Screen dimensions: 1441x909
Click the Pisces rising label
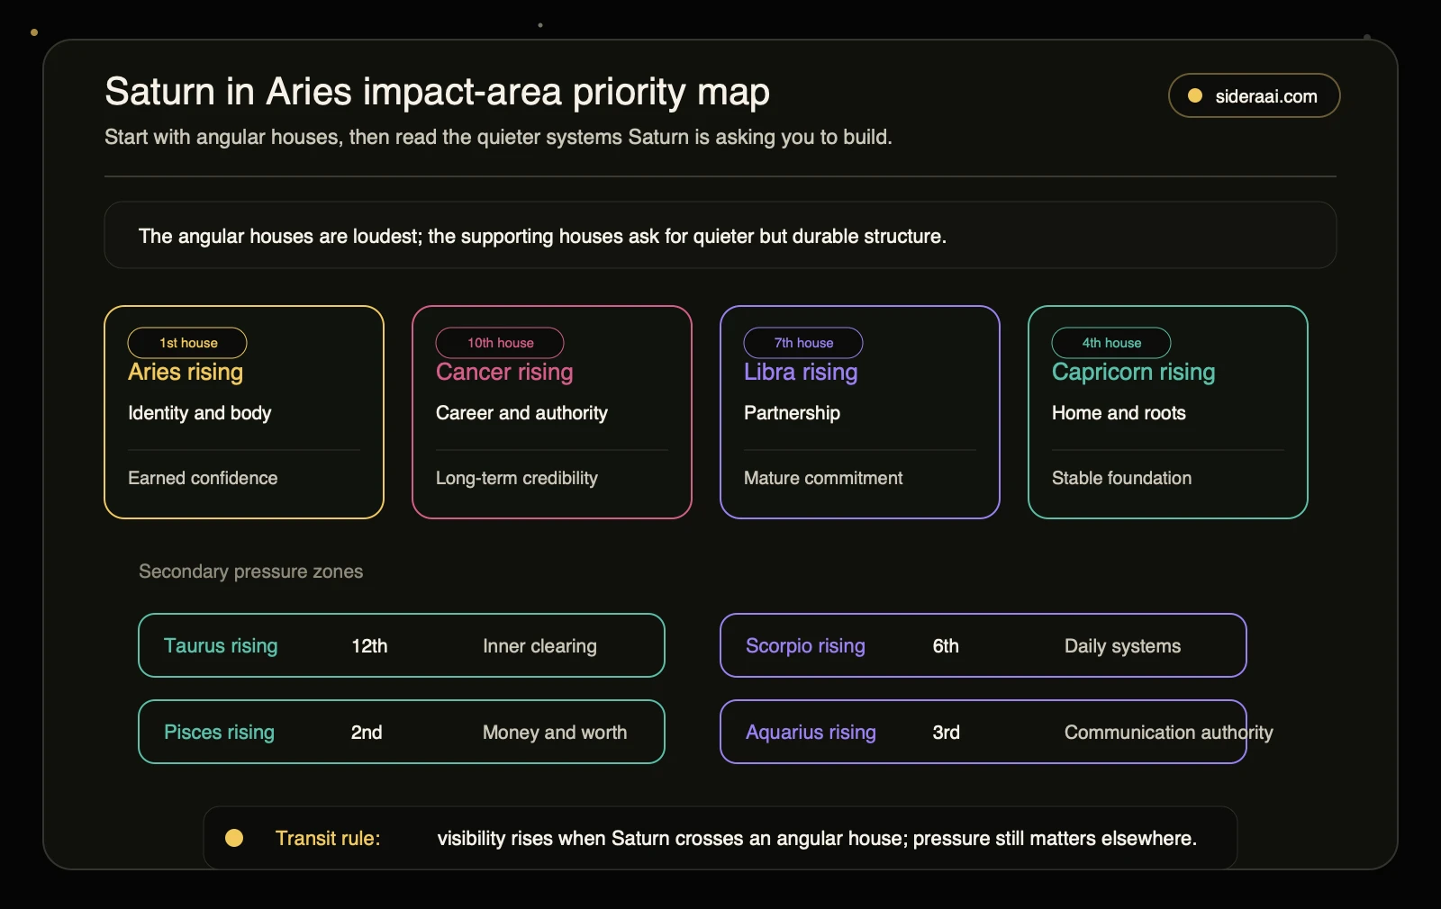click(219, 733)
